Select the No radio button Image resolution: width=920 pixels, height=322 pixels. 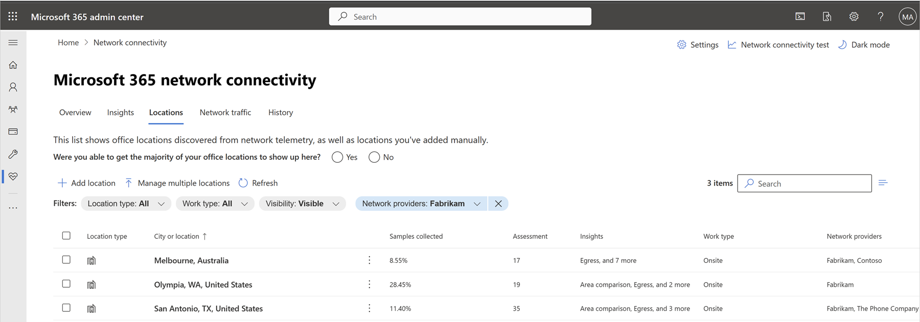point(374,157)
